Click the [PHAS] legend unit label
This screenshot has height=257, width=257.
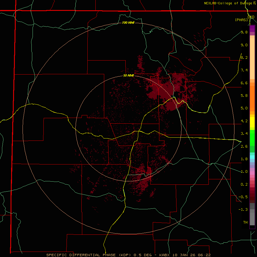pos(241,20)
